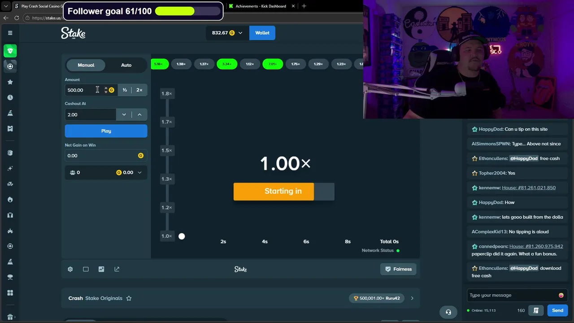574x323 pixels.
Task: Open Slots 777 icon in sidebar
Action: (x=10, y=184)
